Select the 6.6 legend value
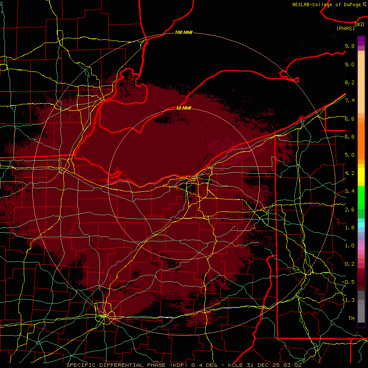 coord(350,119)
